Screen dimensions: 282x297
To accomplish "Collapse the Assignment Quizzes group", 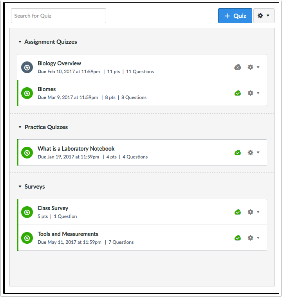I will [20, 41].
